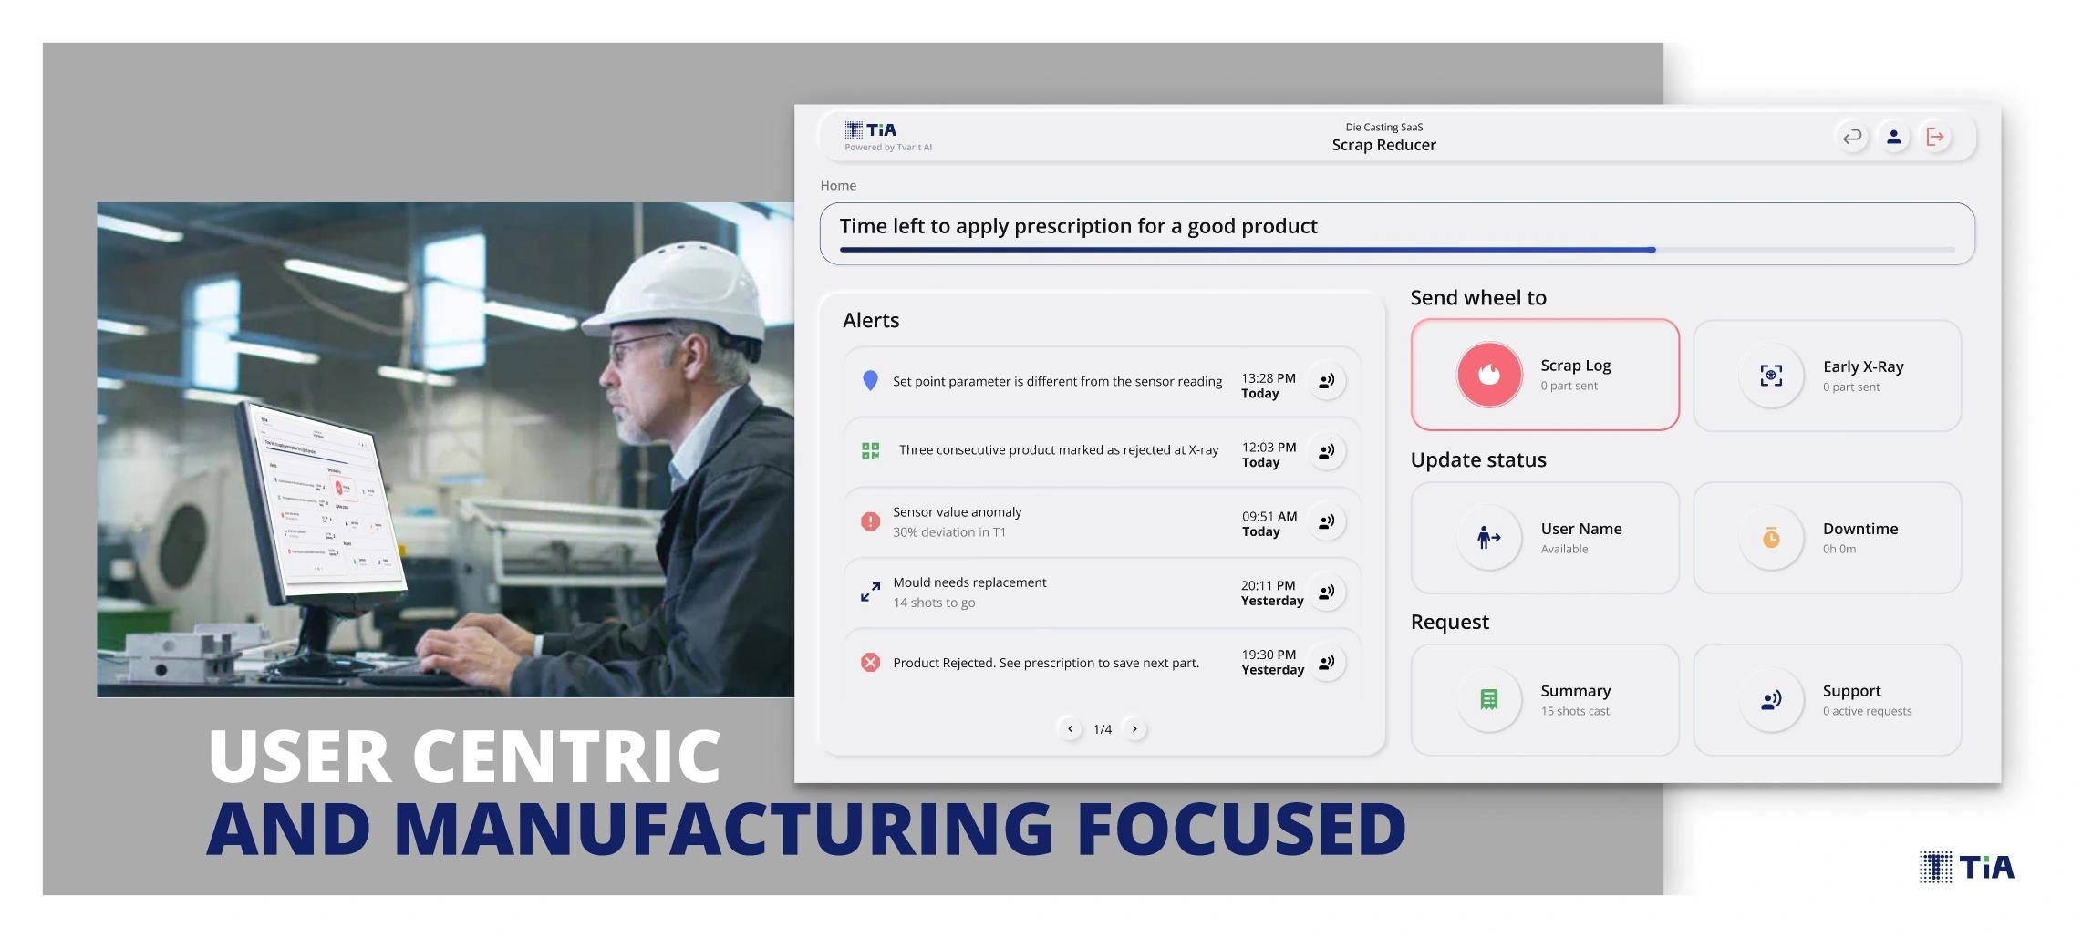The image size is (2082, 938).
Task: Click the User Name availability icon
Action: [1489, 538]
